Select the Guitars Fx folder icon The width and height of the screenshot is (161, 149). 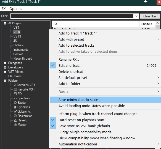coord(15,111)
